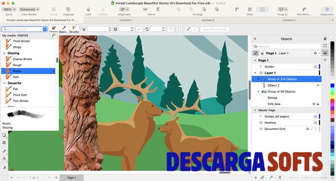Pick the yellow color swatch in palette

pos(332,97)
